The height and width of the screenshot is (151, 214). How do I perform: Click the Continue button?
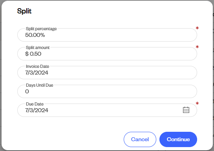click(x=178, y=139)
